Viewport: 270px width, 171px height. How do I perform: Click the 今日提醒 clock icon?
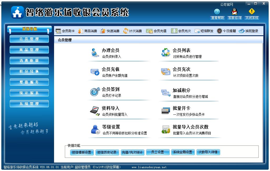click(x=219, y=31)
